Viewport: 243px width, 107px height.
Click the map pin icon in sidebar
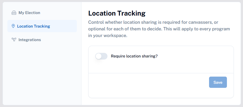pos(13,26)
